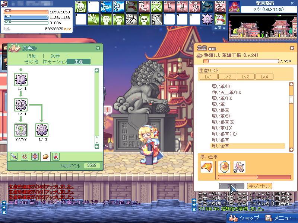Use the pickaxe skill in slot 7
This screenshot has width=298, height=223.
pos(157,19)
